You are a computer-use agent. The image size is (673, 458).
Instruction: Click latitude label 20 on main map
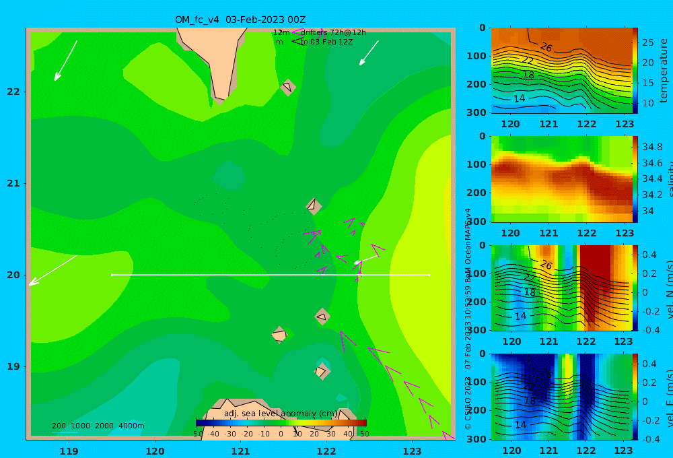tap(13, 275)
